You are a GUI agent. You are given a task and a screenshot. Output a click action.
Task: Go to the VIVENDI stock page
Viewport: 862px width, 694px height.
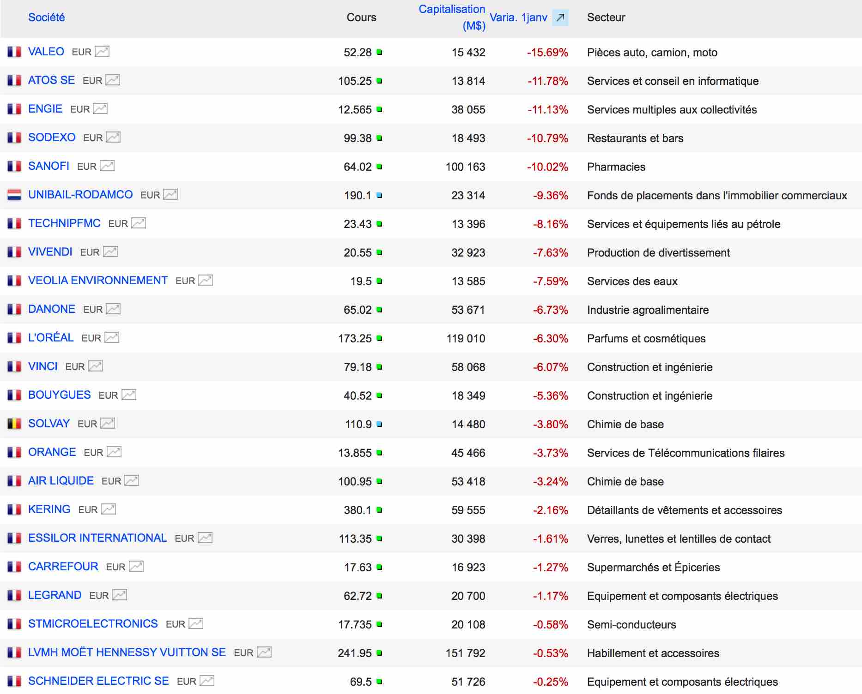tap(50, 251)
